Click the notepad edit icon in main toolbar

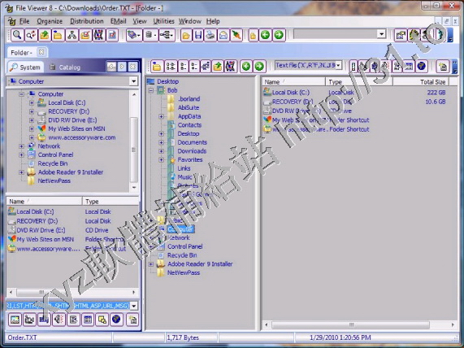[x=112, y=35]
